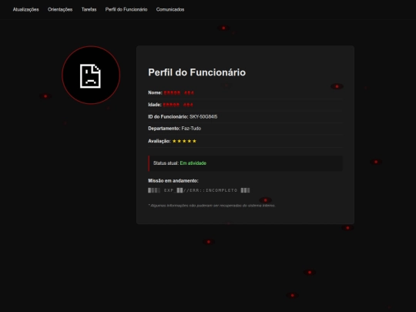Click the broken-file profile avatar

(x=91, y=75)
